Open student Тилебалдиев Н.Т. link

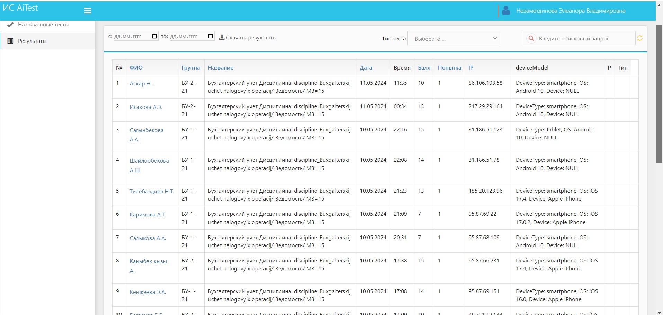click(x=152, y=192)
